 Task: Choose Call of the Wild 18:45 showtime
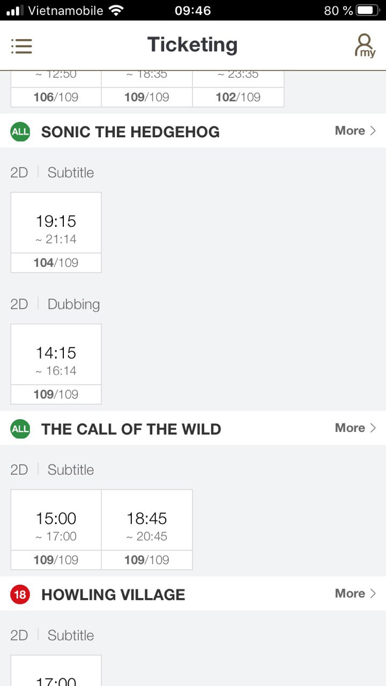[x=147, y=530]
